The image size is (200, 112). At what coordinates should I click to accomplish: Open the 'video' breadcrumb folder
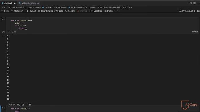pos(37,7)
